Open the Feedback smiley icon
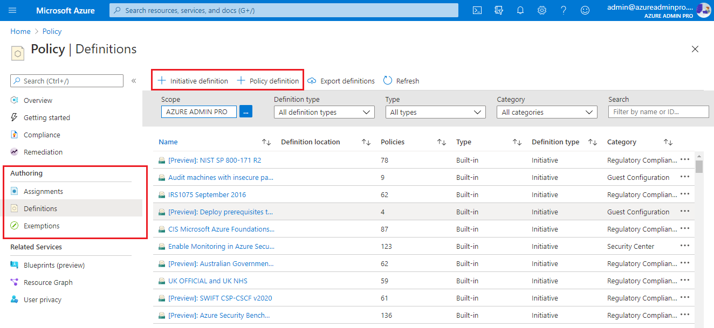714x328 pixels. coord(585,10)
